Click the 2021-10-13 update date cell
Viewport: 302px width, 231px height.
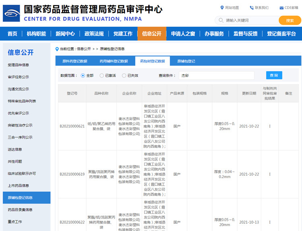pyautogui.click(x=249, y=222)
